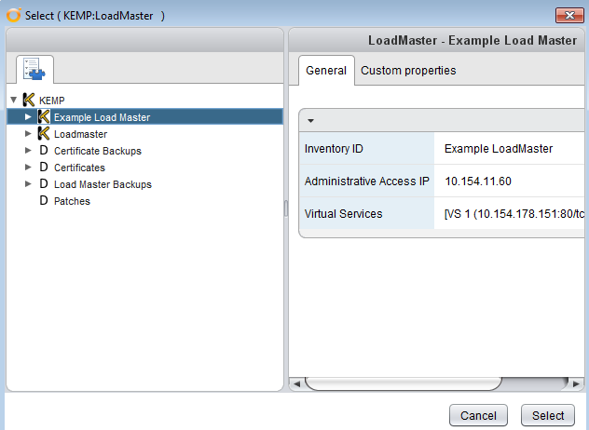Select the KEMP root label
The height and width of the screenshot is (430, 589).
(x=52, y=101)
